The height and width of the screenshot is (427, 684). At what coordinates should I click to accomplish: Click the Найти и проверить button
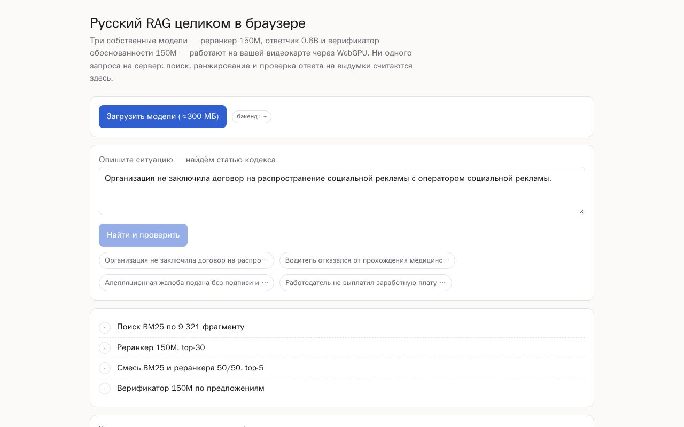143,235
